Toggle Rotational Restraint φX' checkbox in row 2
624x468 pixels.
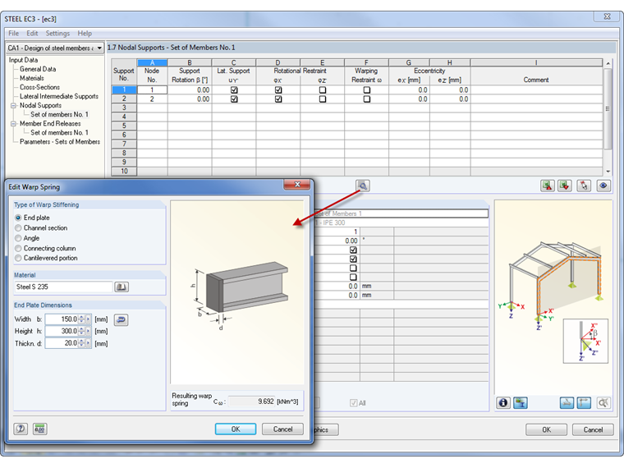point(278,99)
